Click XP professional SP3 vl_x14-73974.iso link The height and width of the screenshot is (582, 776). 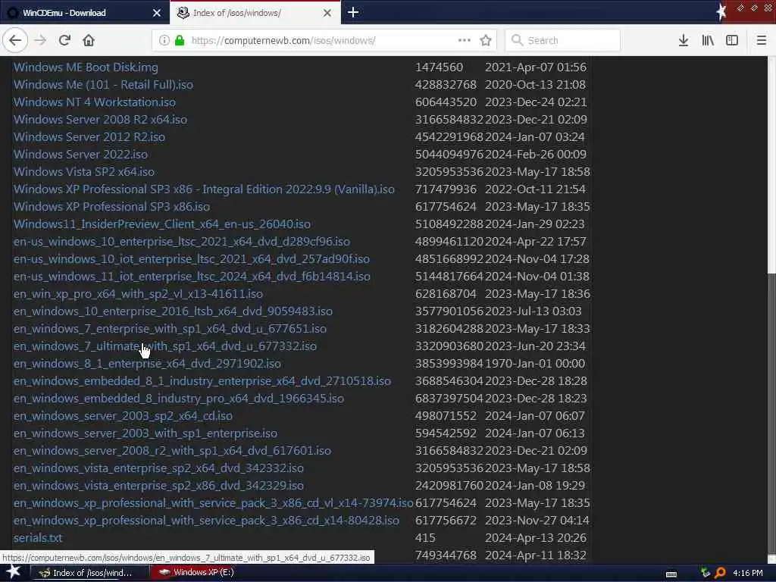(213, 503)
